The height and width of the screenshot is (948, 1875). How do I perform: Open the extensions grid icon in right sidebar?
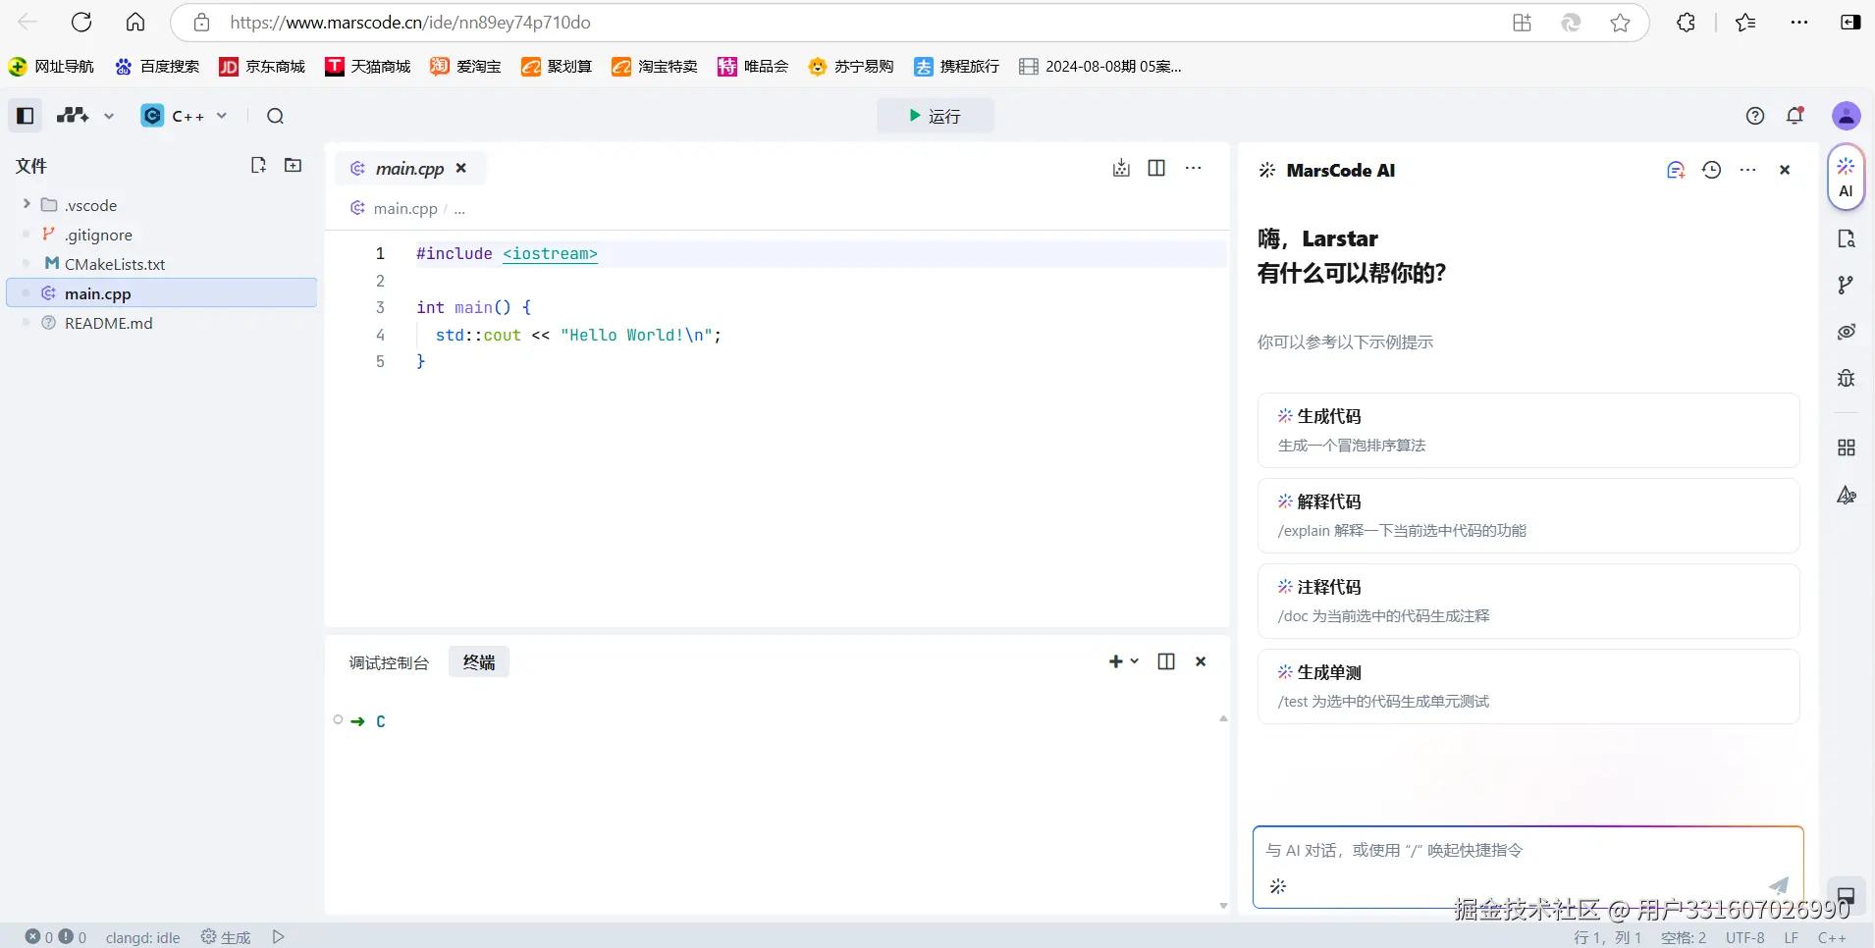click(x=1847, y=448)
